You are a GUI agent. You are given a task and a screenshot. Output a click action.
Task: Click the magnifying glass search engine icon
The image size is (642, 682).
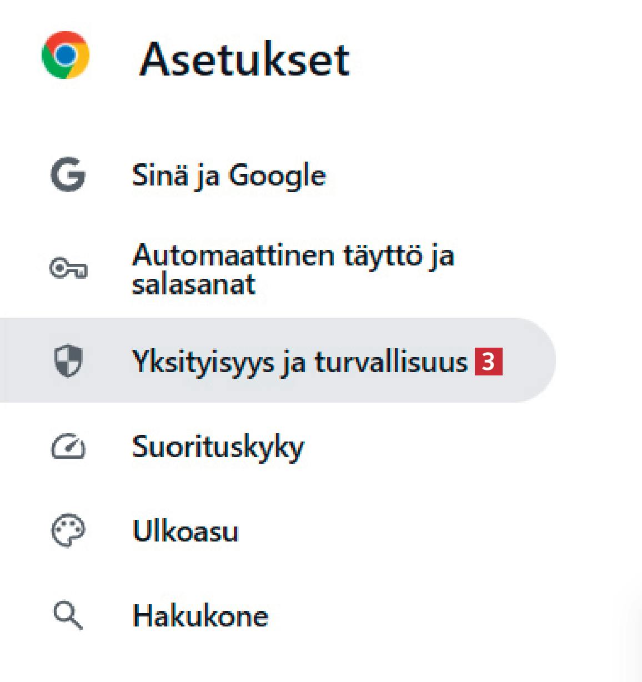pyautogui.click(x=68, y=615)
